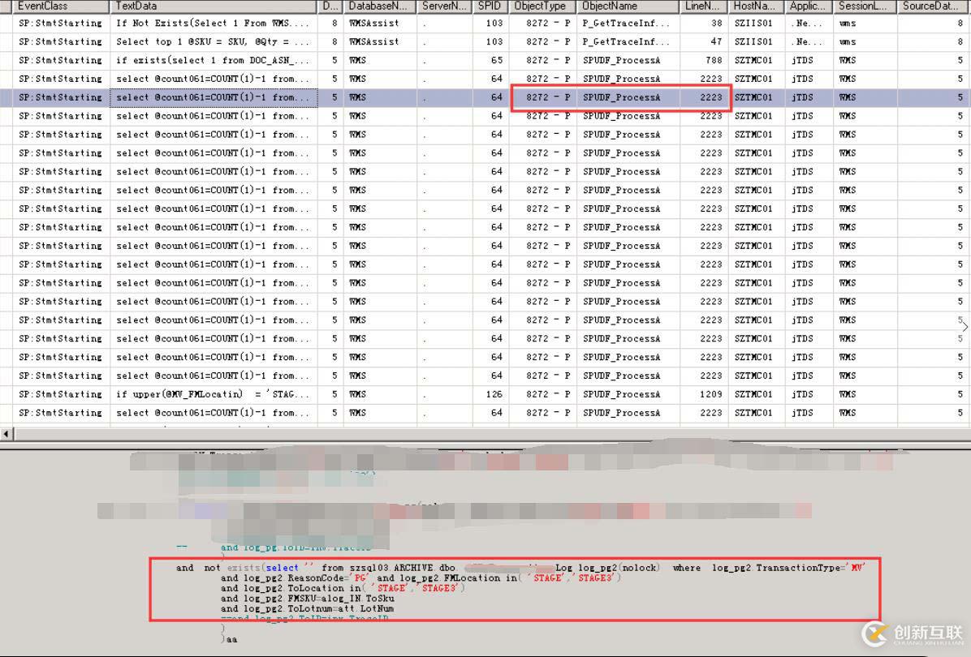971x657 pixels.
Task: Click the LineN... column header
Action: pos(704,6)
